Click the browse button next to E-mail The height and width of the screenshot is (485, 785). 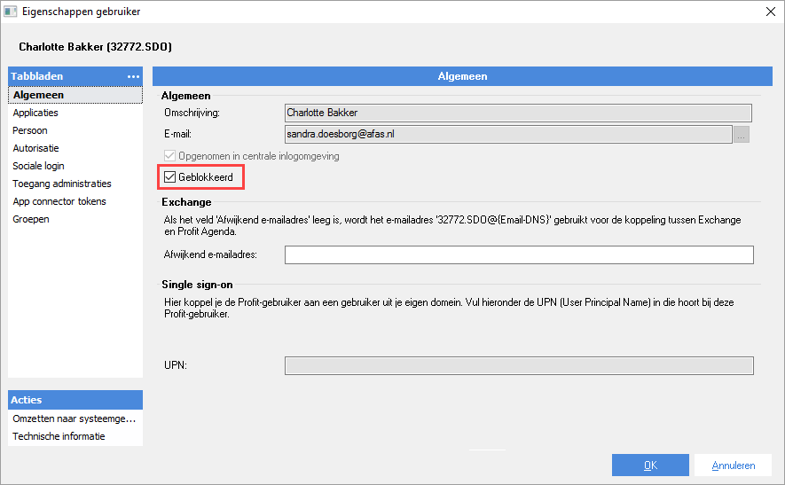click(743, 134)
